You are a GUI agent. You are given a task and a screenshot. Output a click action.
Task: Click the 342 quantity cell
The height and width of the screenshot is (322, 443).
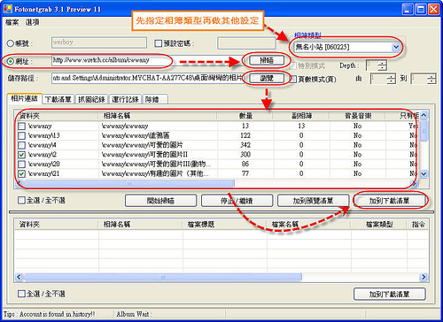coord(245,145)
